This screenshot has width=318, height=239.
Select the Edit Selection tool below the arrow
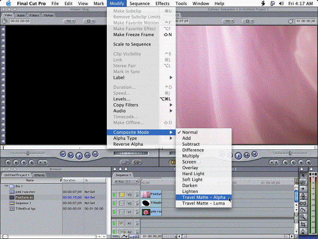(303, 182)
